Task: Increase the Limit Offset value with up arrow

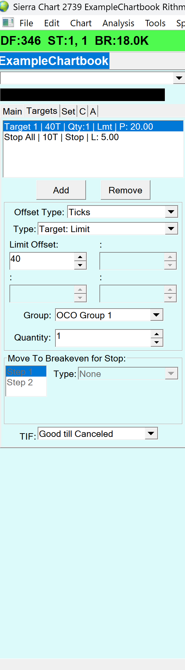Action: pyautogui.click(x=80, y=257)
